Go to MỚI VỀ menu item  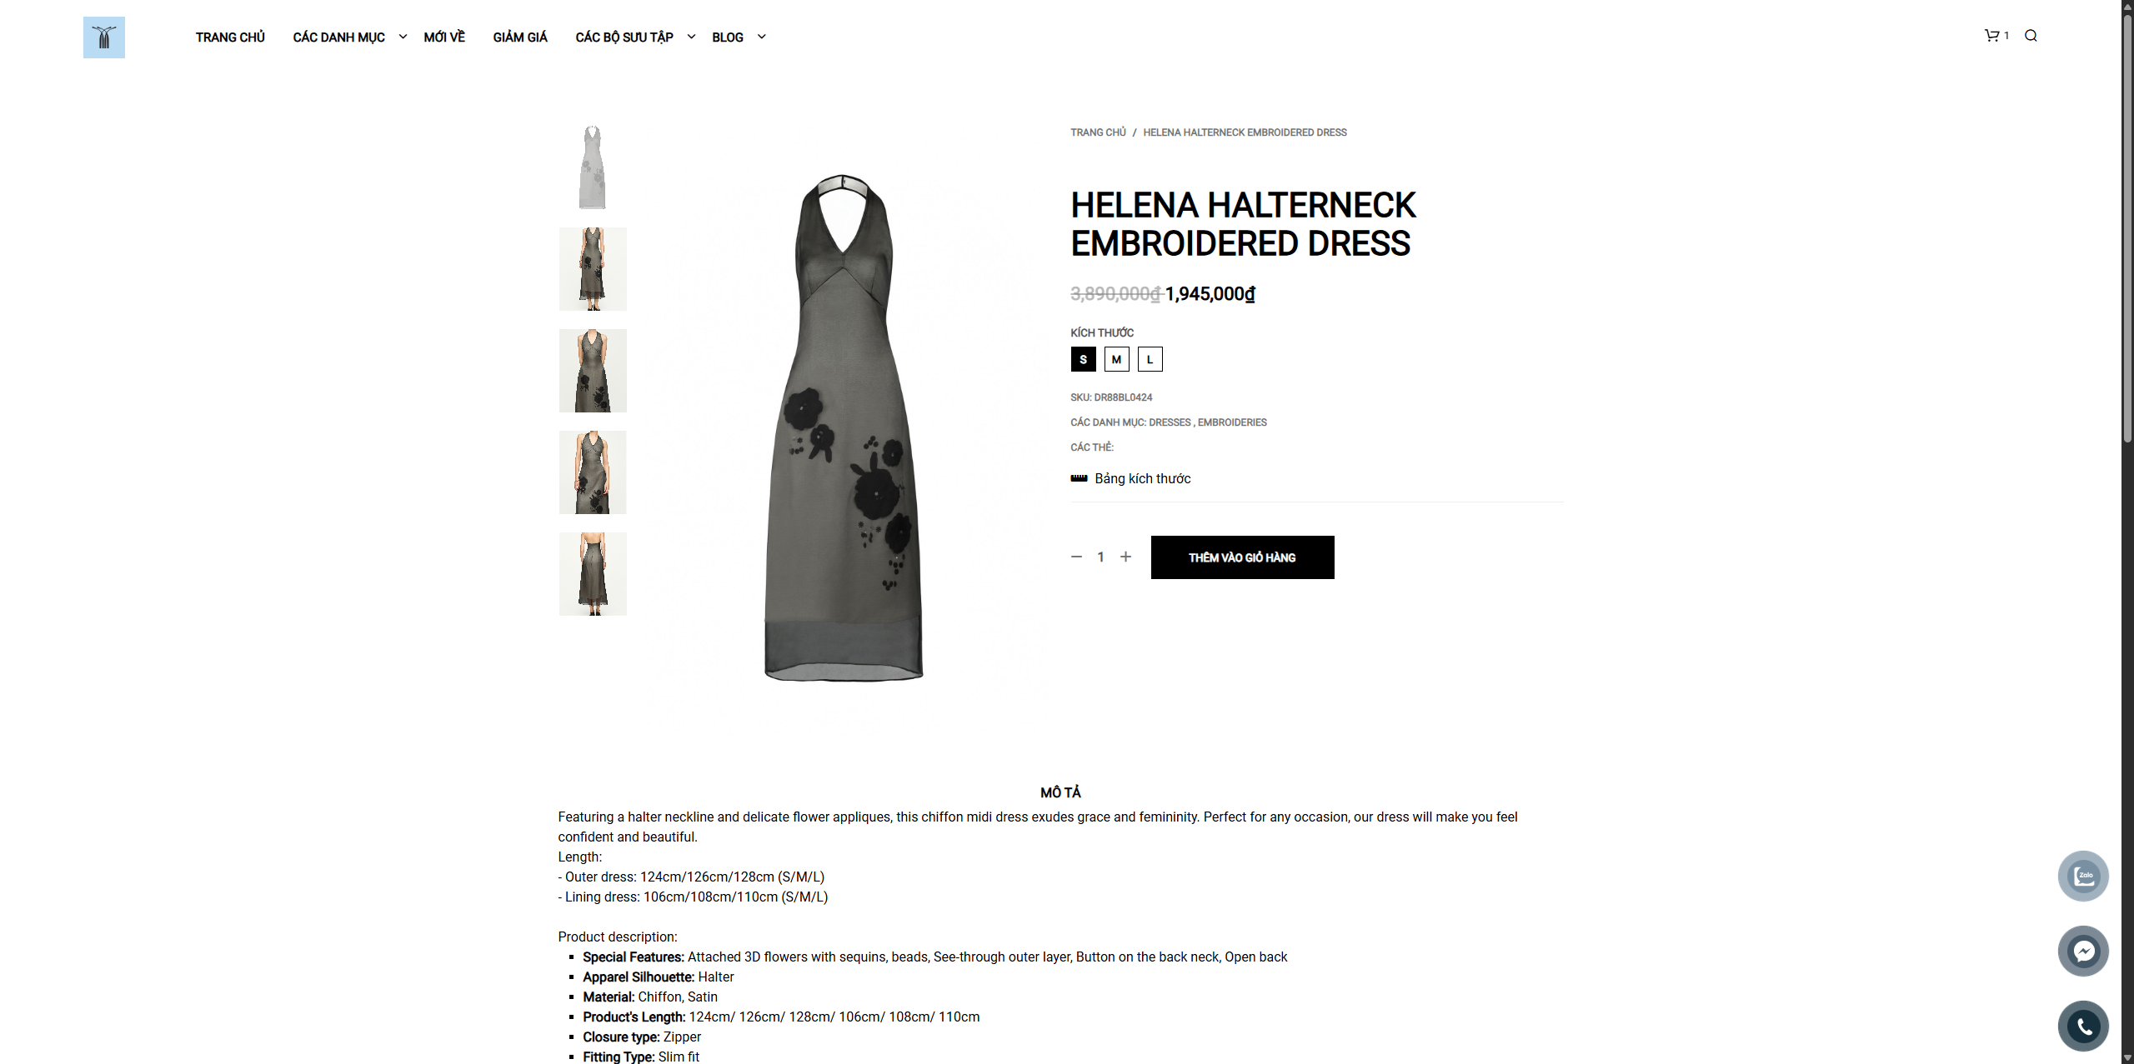pyautogui.click(x=444, y=37)
